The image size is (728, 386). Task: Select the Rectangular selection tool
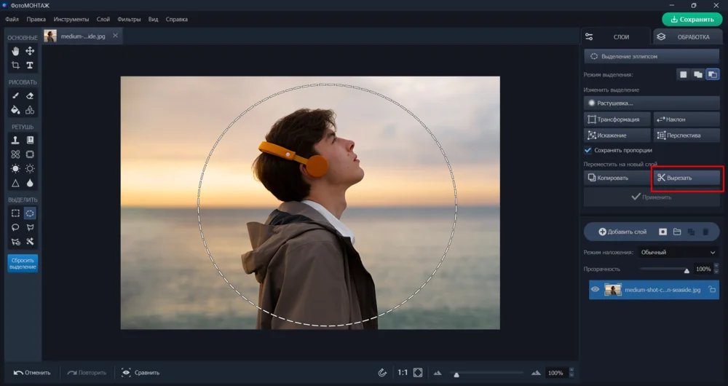15,213
